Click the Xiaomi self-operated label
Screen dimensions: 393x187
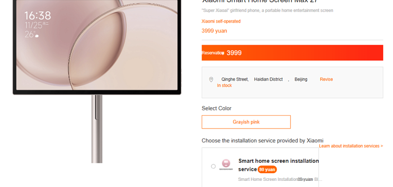(221, 21)
